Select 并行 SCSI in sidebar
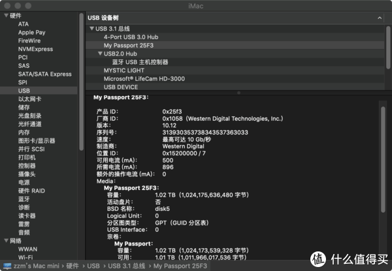The width and height of the screenshot is (392, 271). (x=31, y=149)
